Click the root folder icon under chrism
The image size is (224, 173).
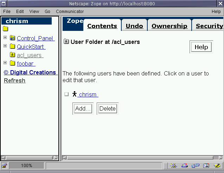pos(5,29)
